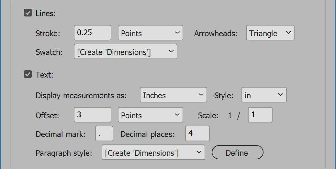Click the Text label beside checkbox
This screenshot has height=169, width=336.
44,75
